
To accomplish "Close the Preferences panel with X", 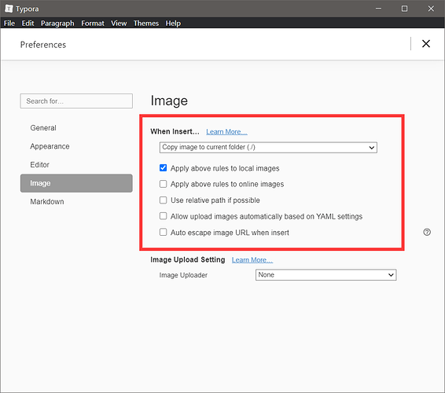I will 425,44.
